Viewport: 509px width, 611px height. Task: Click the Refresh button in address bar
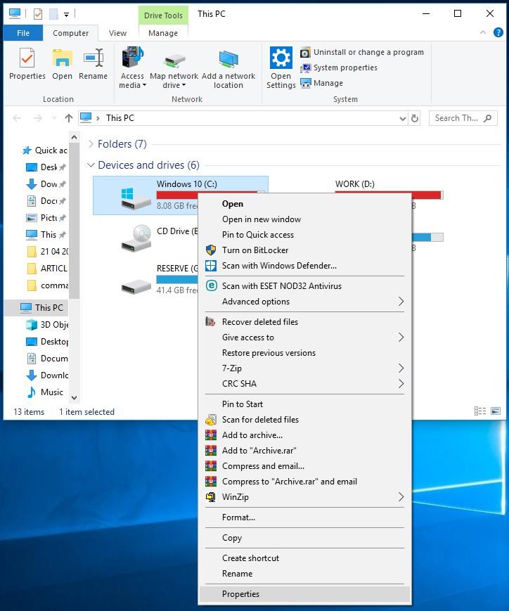[x=415, y=118]
